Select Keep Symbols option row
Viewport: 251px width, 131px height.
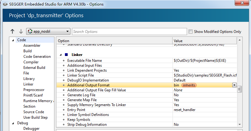click(147, 120)
